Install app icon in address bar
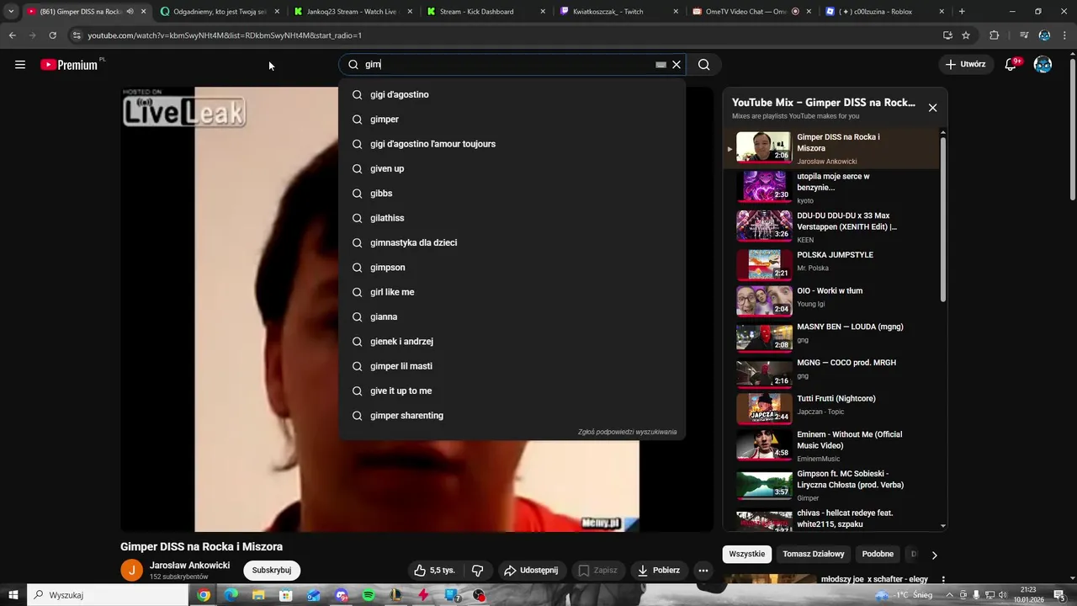Image resolution: width=1077 pixels, height=606 pixels. [x=947, y=35]
